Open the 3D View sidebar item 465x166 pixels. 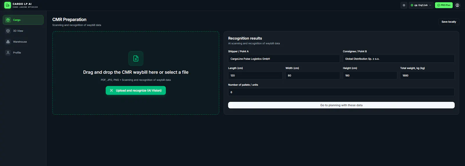(23, 31)
